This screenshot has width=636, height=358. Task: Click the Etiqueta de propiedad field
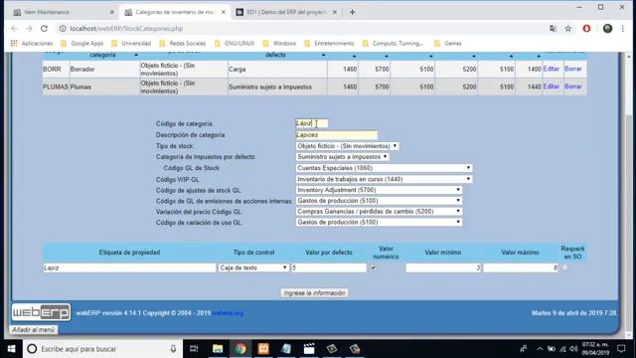click(x=129, y=268)
